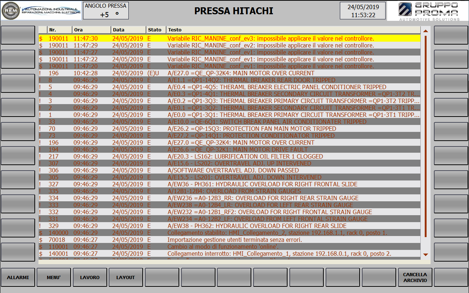Go to the LAVORO page
Viewport: 469px width, 293px height.
point(90,278)
